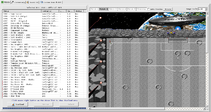Open the Image Scale dropdown
Viewport: 211px width, 112px height.
pos(203,9)
